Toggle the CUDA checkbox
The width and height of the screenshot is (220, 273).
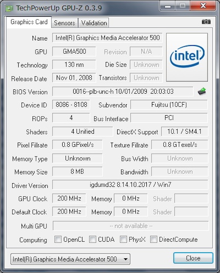[93, 239]
